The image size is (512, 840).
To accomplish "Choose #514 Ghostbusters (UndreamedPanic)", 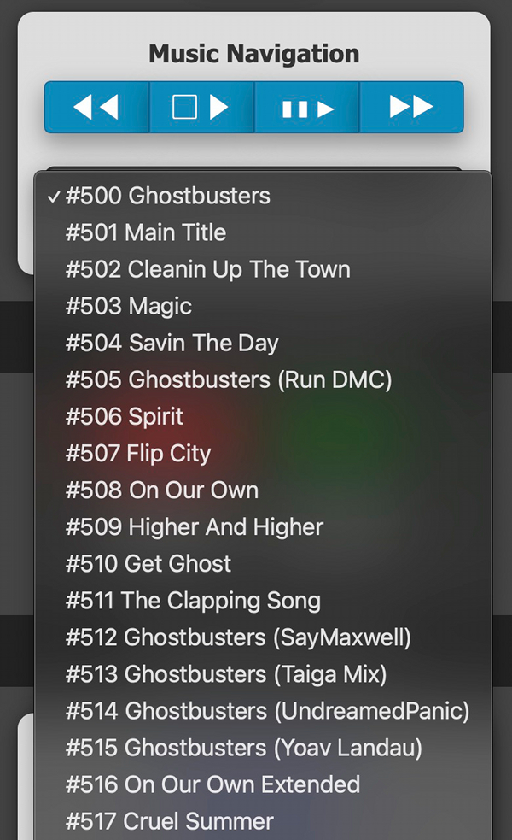I will (x=263, y=711).
